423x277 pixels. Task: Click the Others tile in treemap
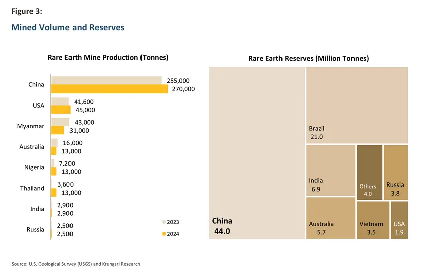[x=369, y=172]
